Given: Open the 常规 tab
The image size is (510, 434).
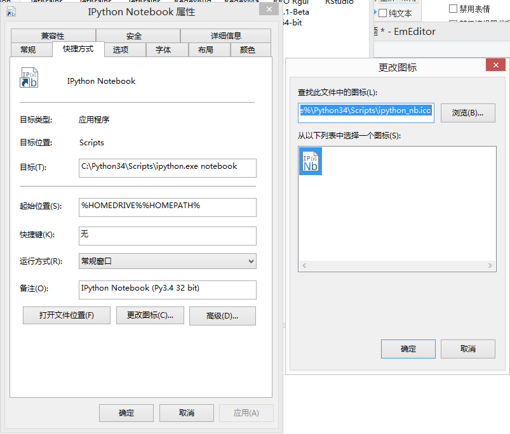Looking at the screenshot, I should 32,49.
